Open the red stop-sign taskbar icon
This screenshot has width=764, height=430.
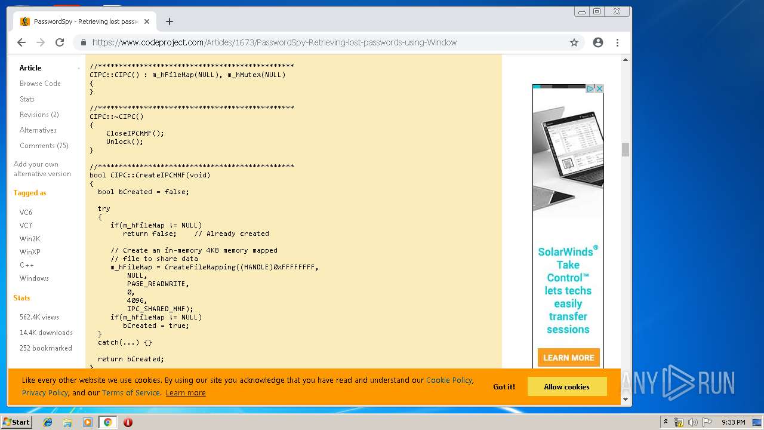point(128,422)
